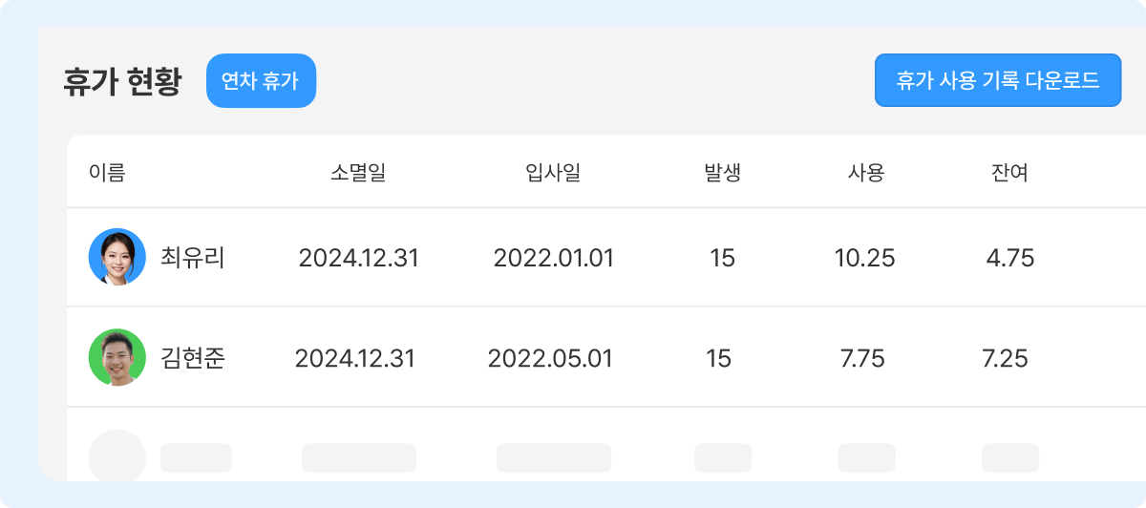Click 최유리's used leave 10.25
1146x508 pixels.
click(x=865, y=258)
